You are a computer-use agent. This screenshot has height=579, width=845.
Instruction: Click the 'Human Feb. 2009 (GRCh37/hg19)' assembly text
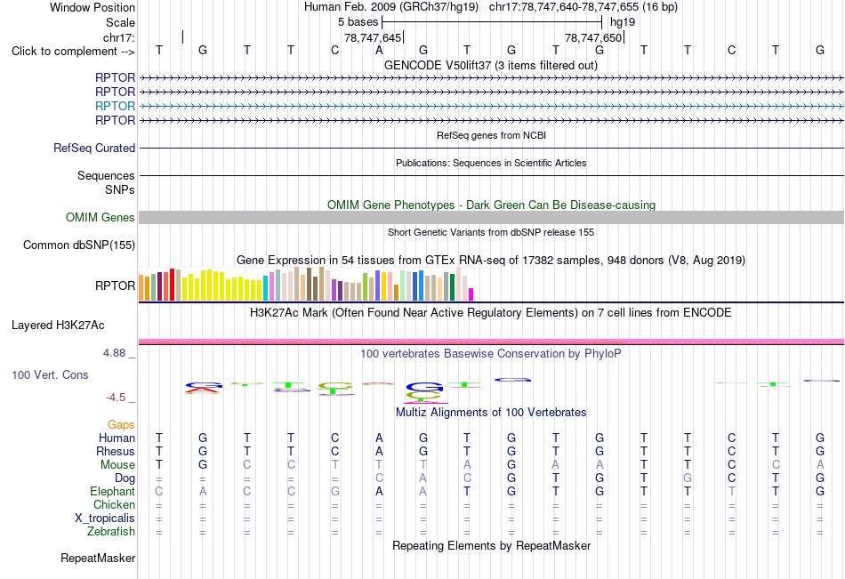pos(390,7)
